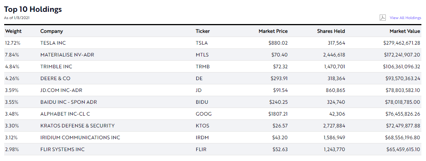426x161 pixels.
Task: Click the TRMB ticker symbol
Action: [202, 67]
